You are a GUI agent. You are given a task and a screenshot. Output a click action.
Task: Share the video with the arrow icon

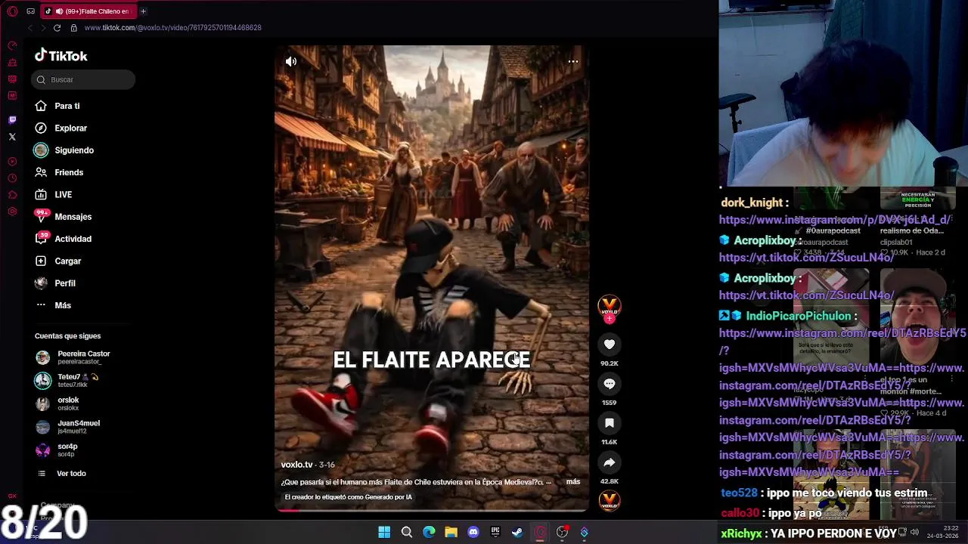tap(610, 462)
